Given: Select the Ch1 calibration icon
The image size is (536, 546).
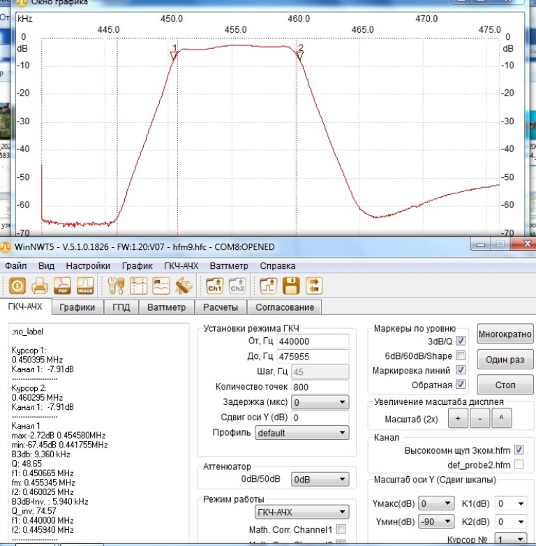Looking at the screenshot, I should [x=214, y=286].
